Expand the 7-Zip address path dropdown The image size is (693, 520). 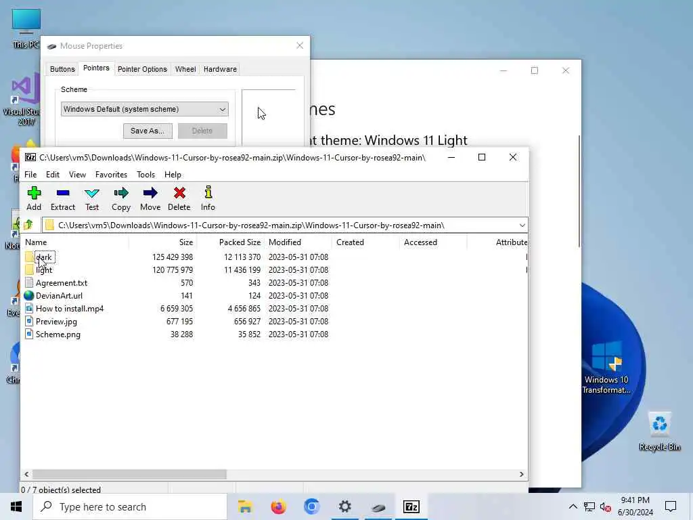tap(522, 225)
